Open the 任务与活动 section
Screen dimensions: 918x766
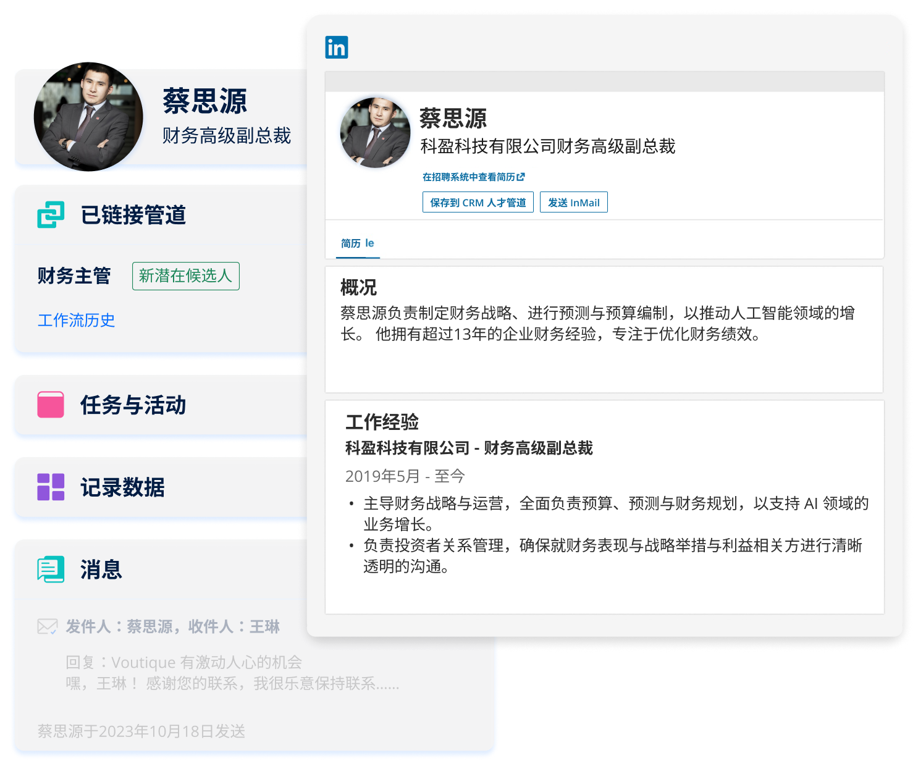click(x=133, y=405)
